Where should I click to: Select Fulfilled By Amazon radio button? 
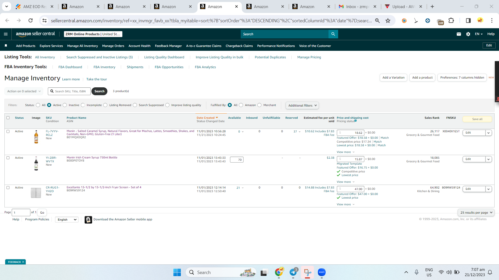(x=241, y=105)
